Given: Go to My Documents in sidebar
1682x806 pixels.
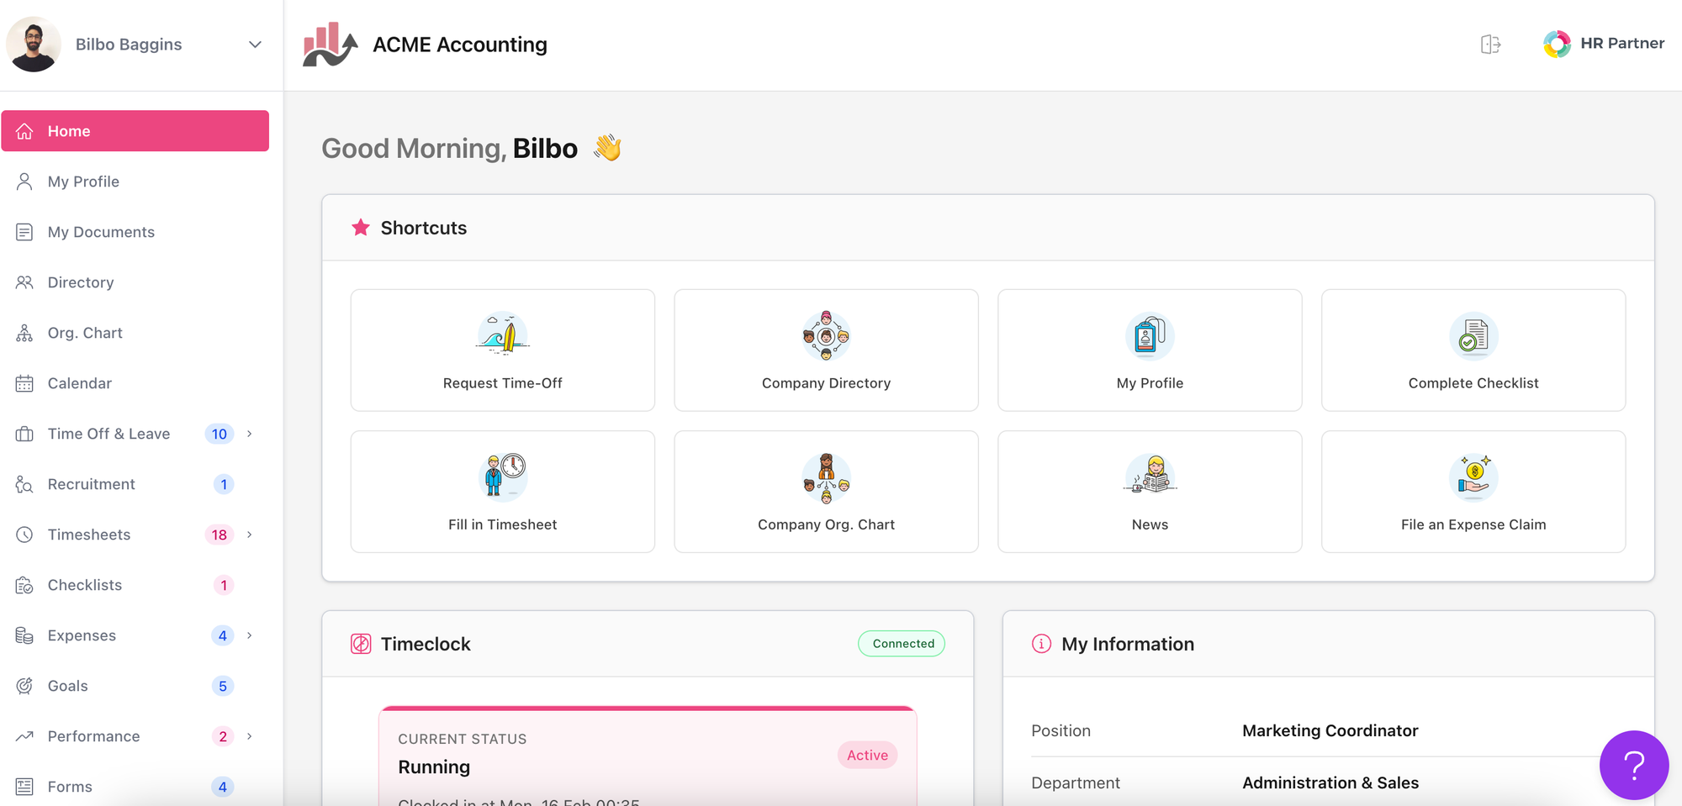Looking at the screenshot, I should [101, 232].
